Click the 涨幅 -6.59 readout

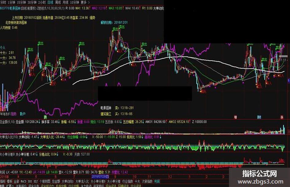tap(68, 122)
